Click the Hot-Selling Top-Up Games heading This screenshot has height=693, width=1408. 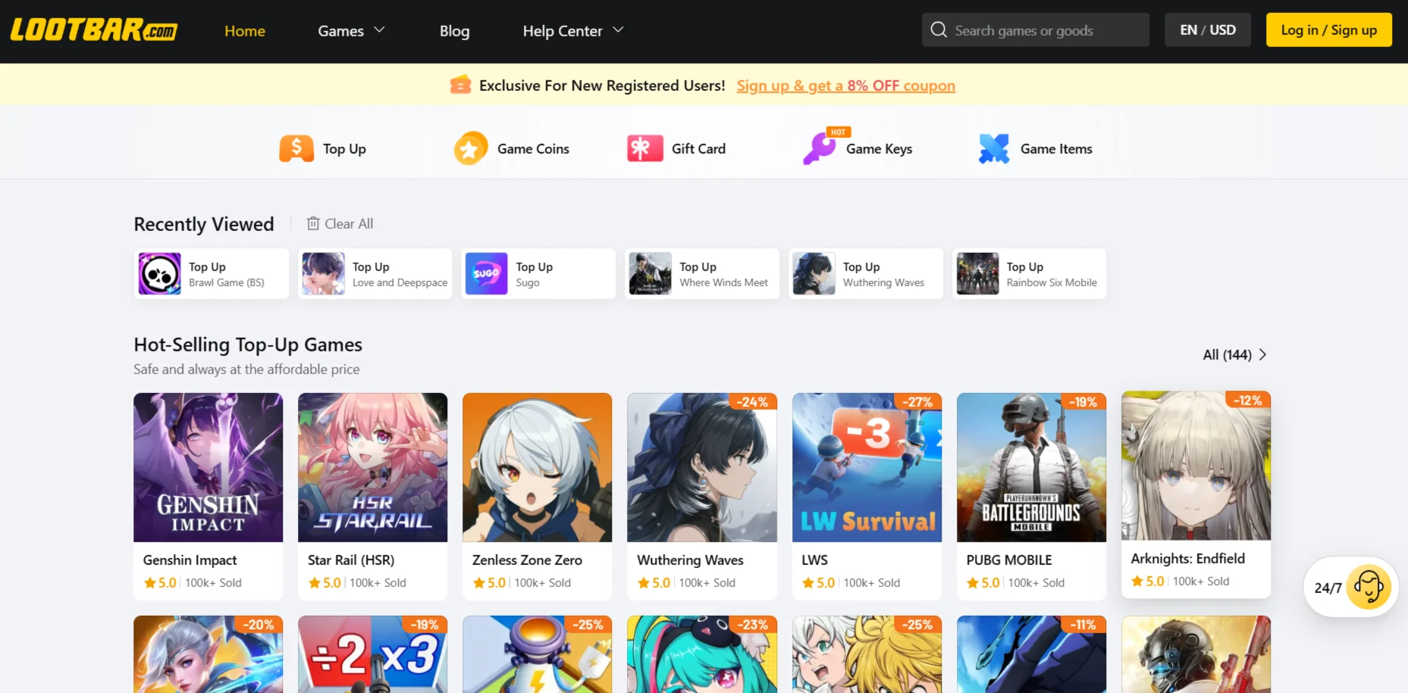coord(248,345)
